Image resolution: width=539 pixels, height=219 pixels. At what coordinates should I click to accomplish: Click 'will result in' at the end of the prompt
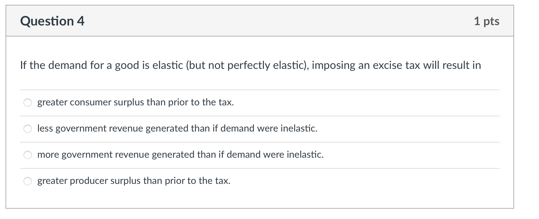click(x=452, y=65)
